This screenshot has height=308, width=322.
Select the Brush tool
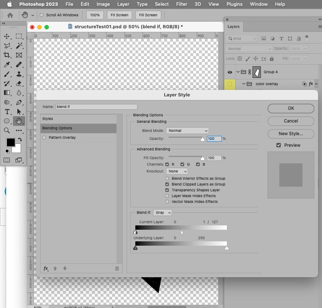[7, 74]
